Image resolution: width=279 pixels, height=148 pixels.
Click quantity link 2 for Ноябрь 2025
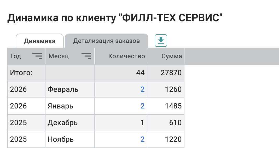click(x=142, y=139)
